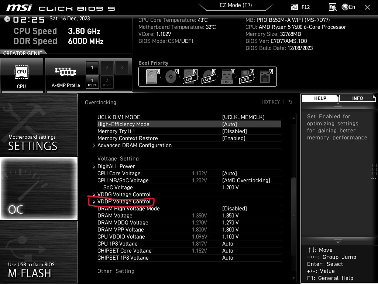Image resolution: width=378 pixels, height=284 pixels.
Task: Select the Memory Context Restore row label
Action: [x=127, y=138]
